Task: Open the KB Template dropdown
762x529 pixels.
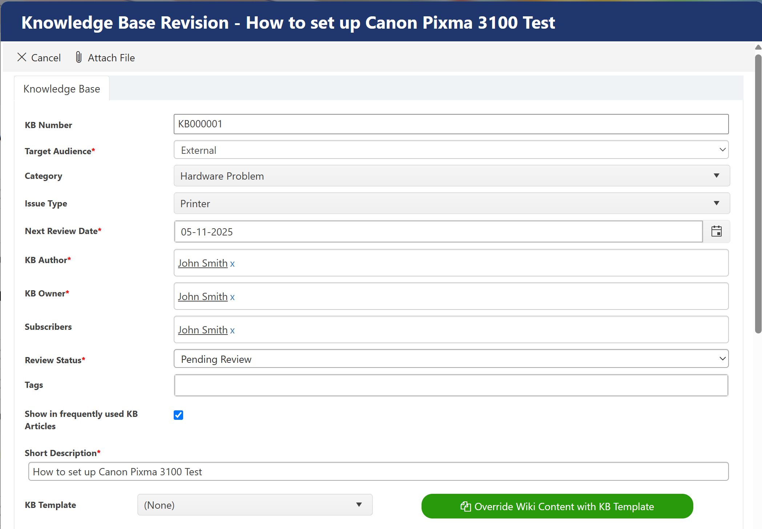Action: [x=255, y=505]
